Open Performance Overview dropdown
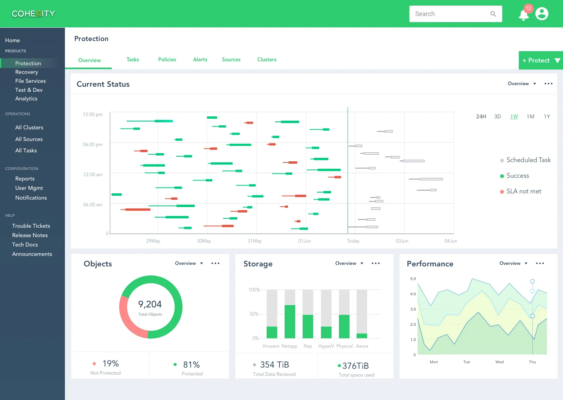This screenshot has width=563, height=400. 513,263
